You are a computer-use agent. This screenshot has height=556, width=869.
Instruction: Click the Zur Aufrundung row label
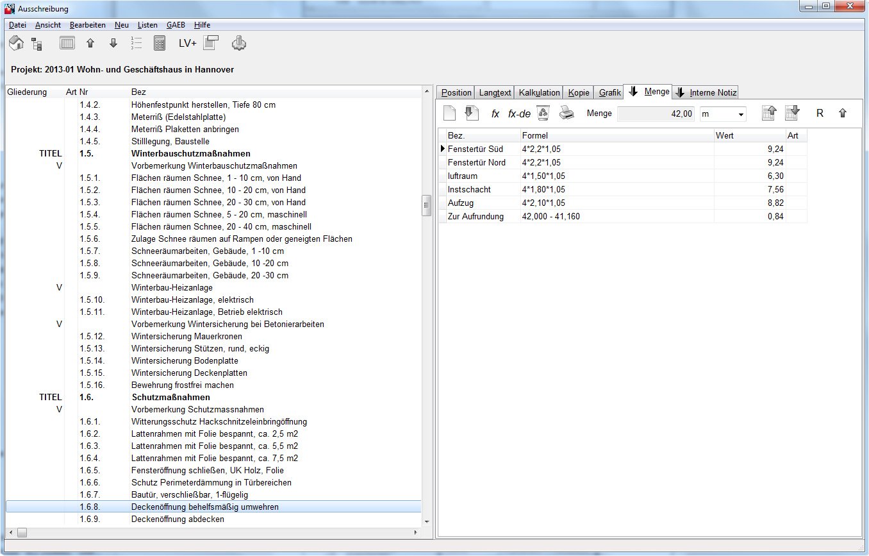[x=476, y=217]
